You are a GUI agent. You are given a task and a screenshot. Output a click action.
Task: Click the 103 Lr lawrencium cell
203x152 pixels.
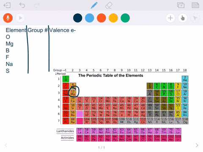tap(178, 138)
